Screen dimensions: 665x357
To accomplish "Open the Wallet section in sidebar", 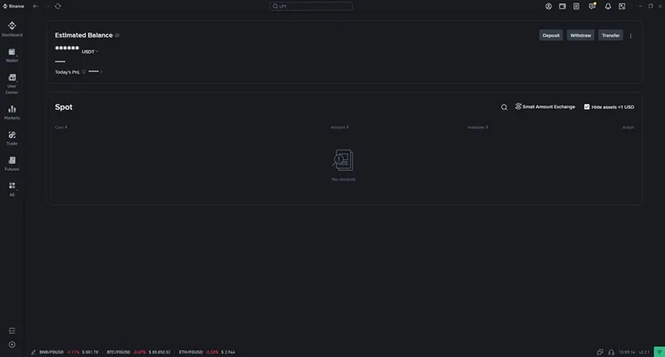I will 12,55.
